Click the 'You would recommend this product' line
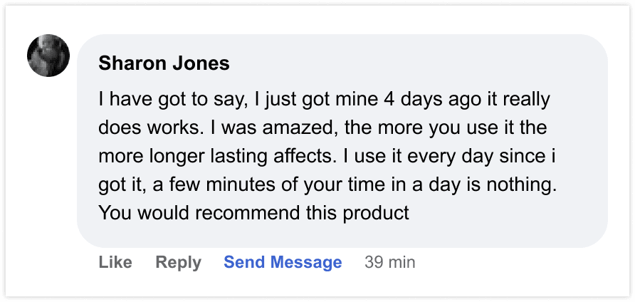This screenshot has width=635, height=302. click(x=254, y=213)
